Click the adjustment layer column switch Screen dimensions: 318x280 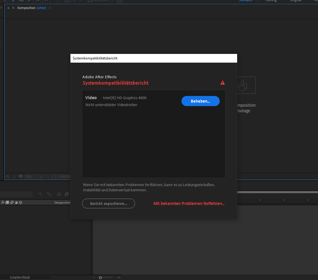(16, 202)
